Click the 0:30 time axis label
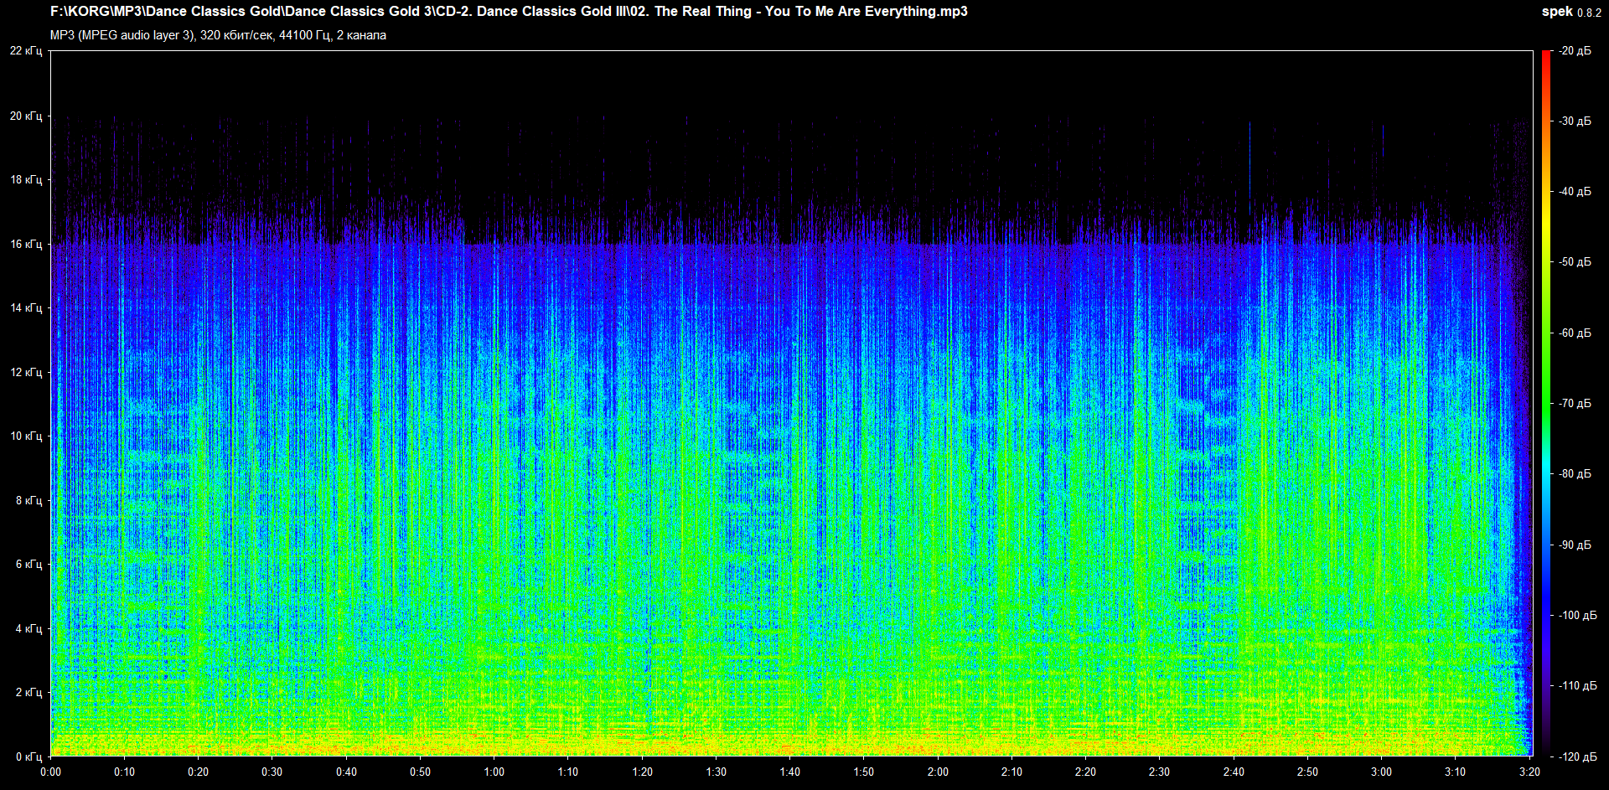1609x790 pixels. pos(272,772)
